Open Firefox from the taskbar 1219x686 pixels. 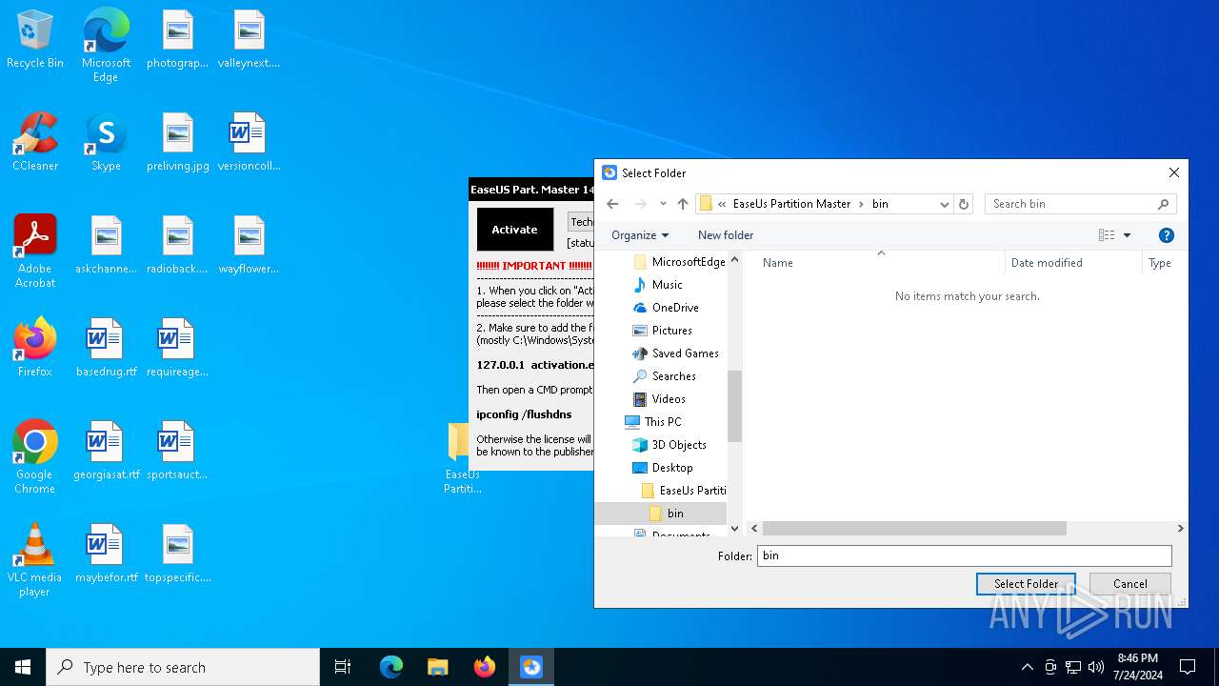tap(485, 667)
